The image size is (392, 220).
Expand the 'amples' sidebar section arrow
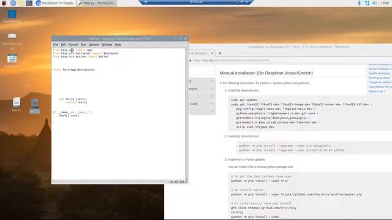point(212,89)
